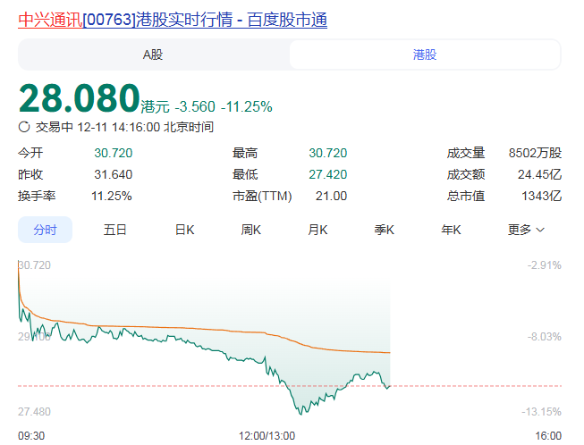584x445 pixels.
Task: Choose the 周K chart period
Action: [x=250, y=230]
